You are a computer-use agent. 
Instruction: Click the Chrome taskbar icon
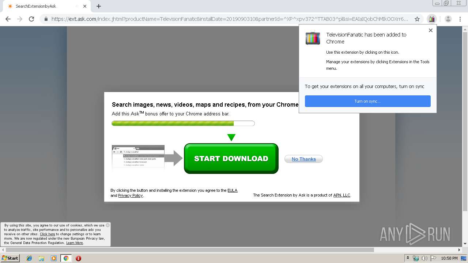pyautogui.click(x=66, y=258)
